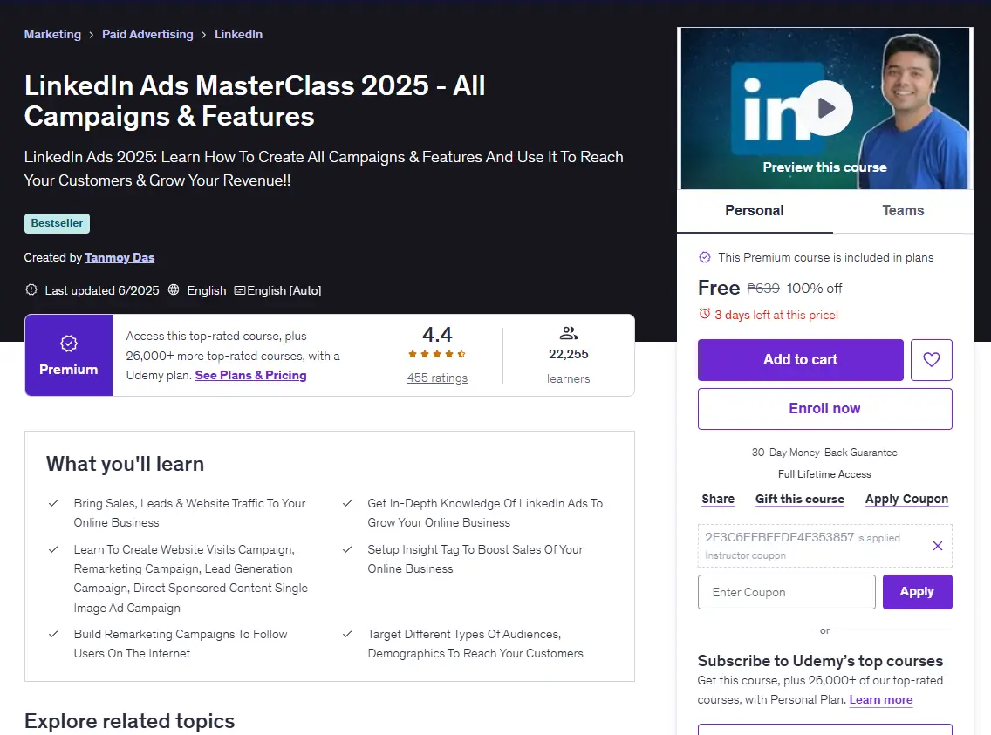991x735 pixels.
Task: Click the closed captions icon
Action: pos(240,290)
